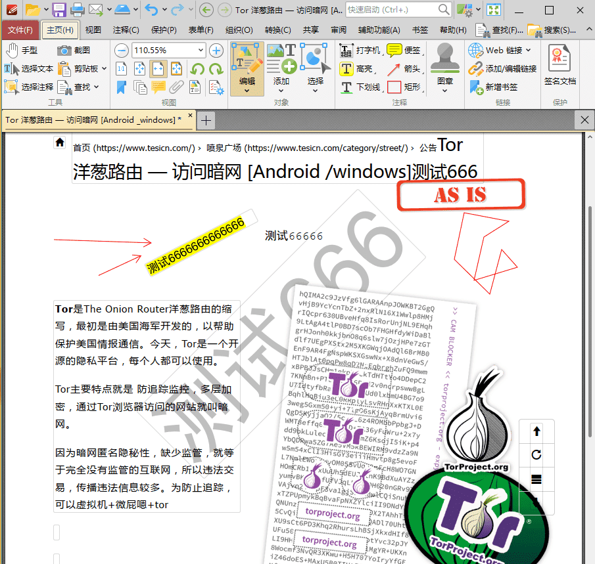This screenshot has height=564, width=595.
Task: Expand the 添加 add objects dropdown
Action: (x=281, y=91)
